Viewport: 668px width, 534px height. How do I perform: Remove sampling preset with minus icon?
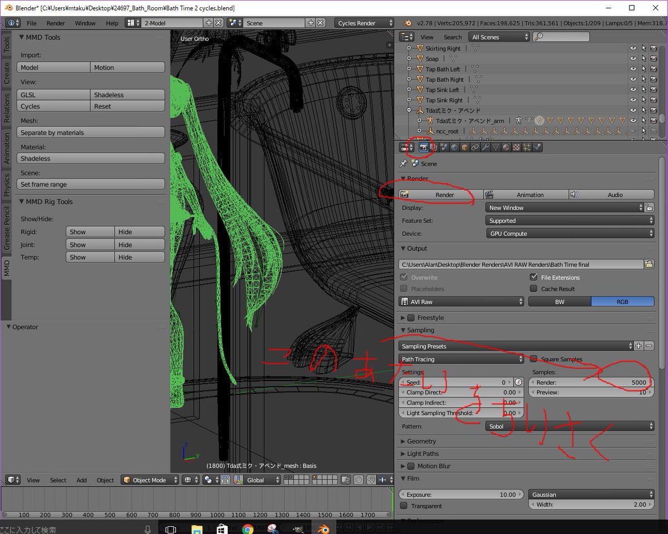649,346
